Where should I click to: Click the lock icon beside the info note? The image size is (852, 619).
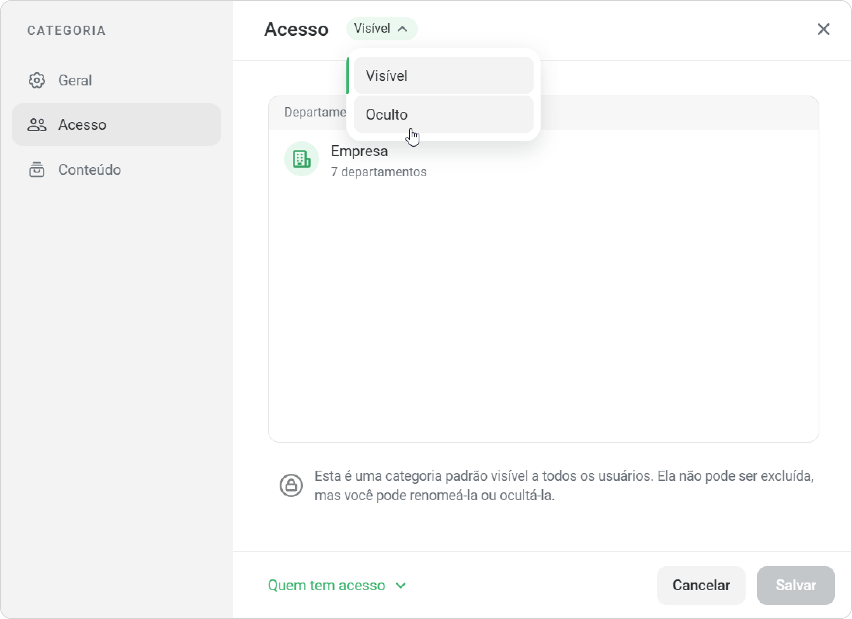[x=291, y=485]
